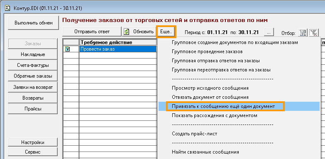Open period selection with the ... button
Viewport: 325px width, 159px height.
click(x=269, y=32)
